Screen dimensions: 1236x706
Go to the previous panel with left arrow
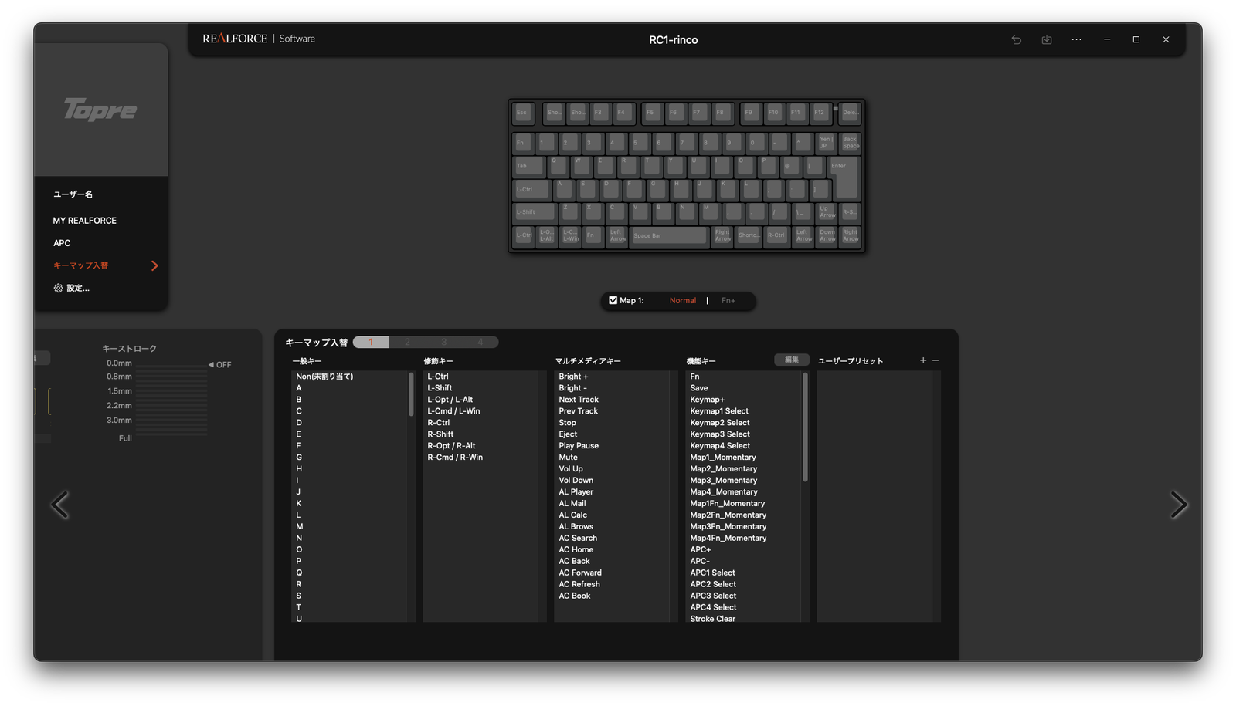pos(59,505)
